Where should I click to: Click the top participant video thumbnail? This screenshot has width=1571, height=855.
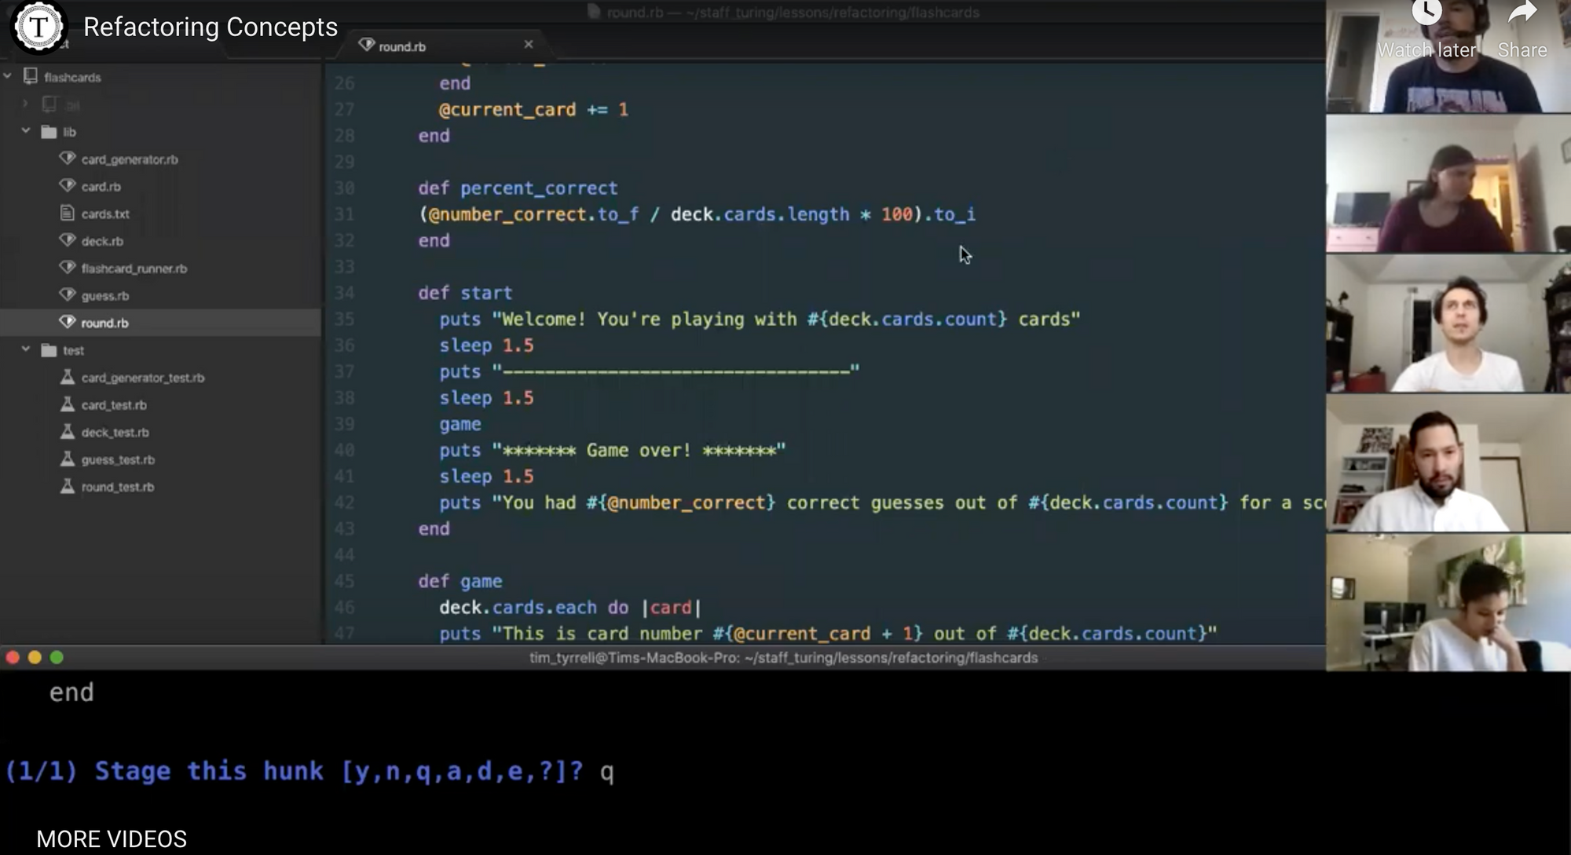[1448, 57]
